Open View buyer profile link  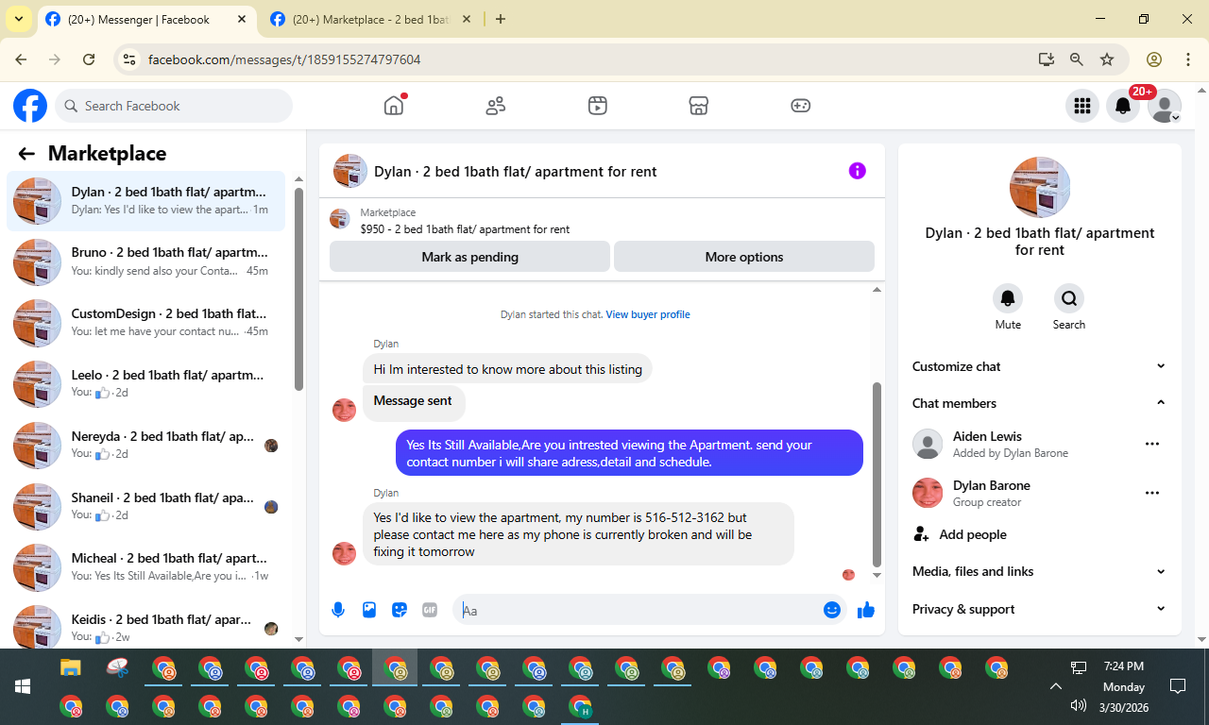[x=648, y=314]
